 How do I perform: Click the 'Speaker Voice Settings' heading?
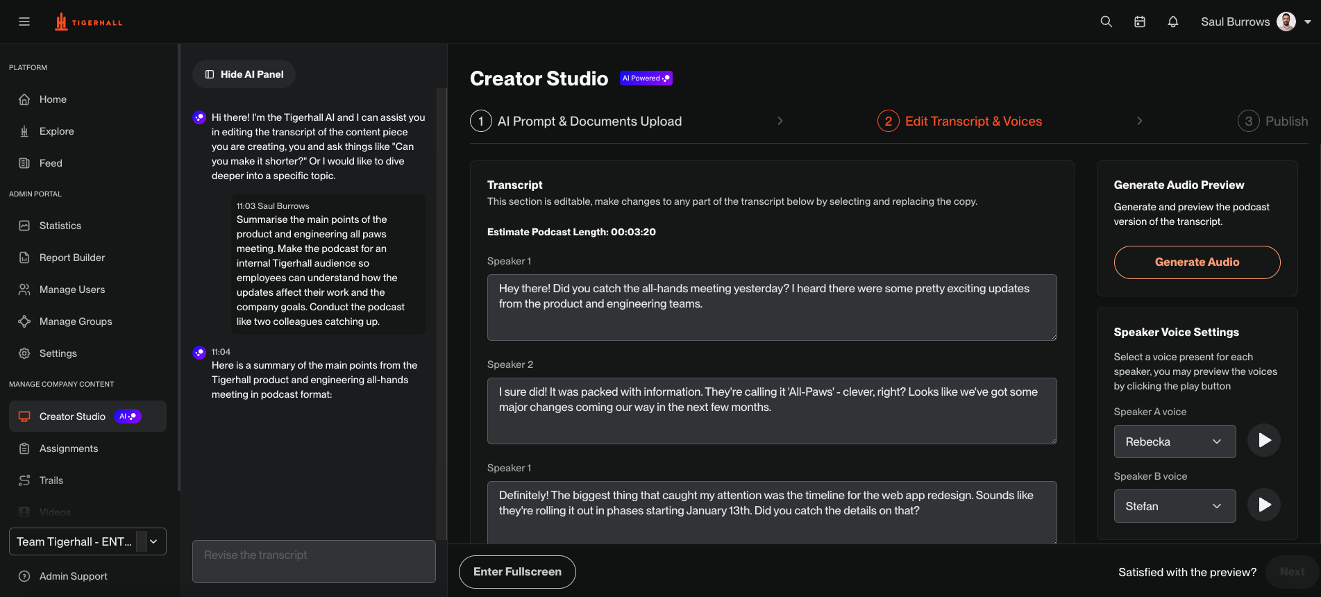(x=1177, y=332)
